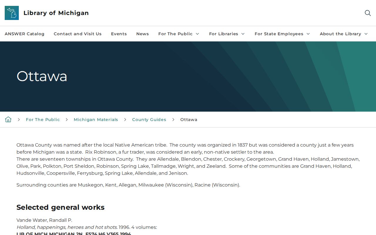Viewport: 376px width, 235px height.
Task: Open ANSWER Catalog menu item
Action: tap(24, 34)
